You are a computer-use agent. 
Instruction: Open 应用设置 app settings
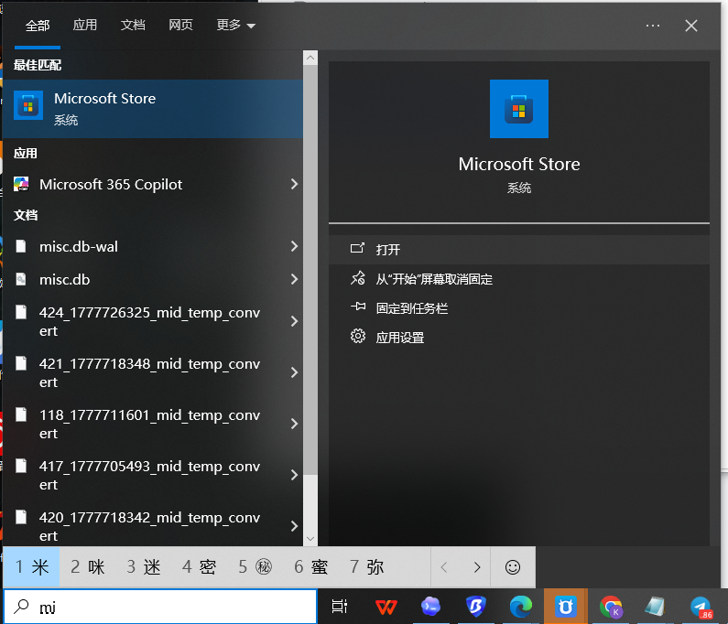(x=518, y=338)
